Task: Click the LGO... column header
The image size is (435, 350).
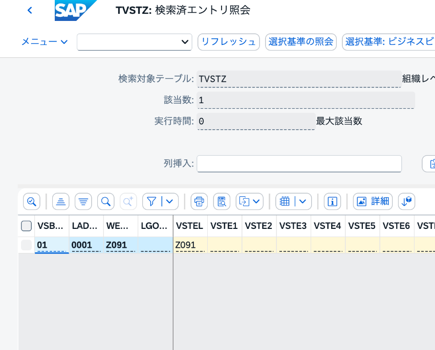Action: click(155, 226)
